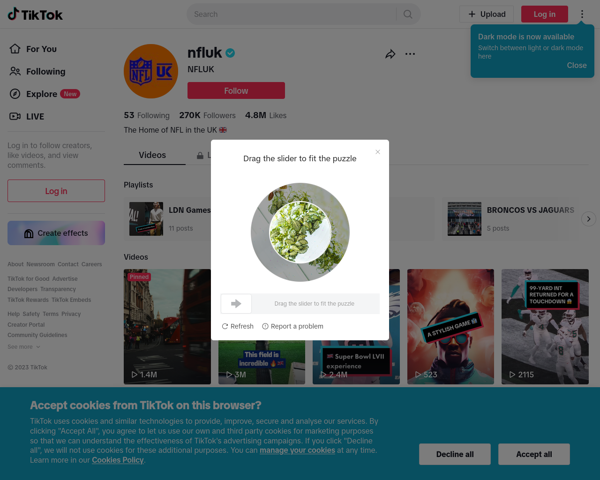Screen dimensions: 600x480
Task: Follow the nfluk account
Action: 236,90
